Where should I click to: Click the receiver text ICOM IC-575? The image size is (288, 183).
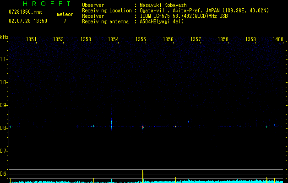155,16
